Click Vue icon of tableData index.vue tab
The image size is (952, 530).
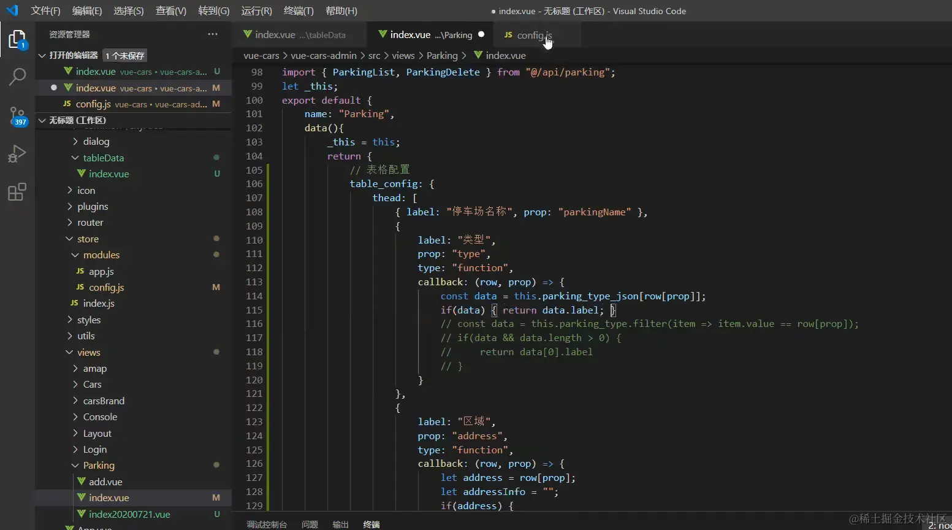[x=248, y=34]
